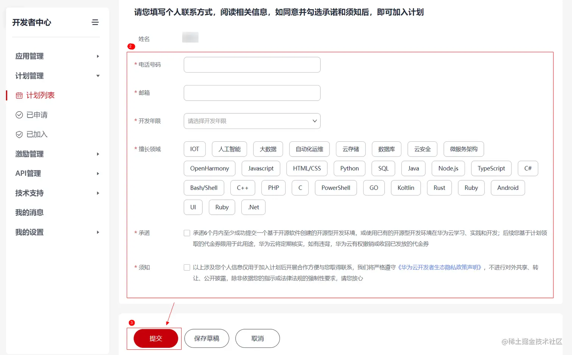Toggle the 数据库 skill tag
The height and width of the screenshot is (355, 572).
point(387,149)
